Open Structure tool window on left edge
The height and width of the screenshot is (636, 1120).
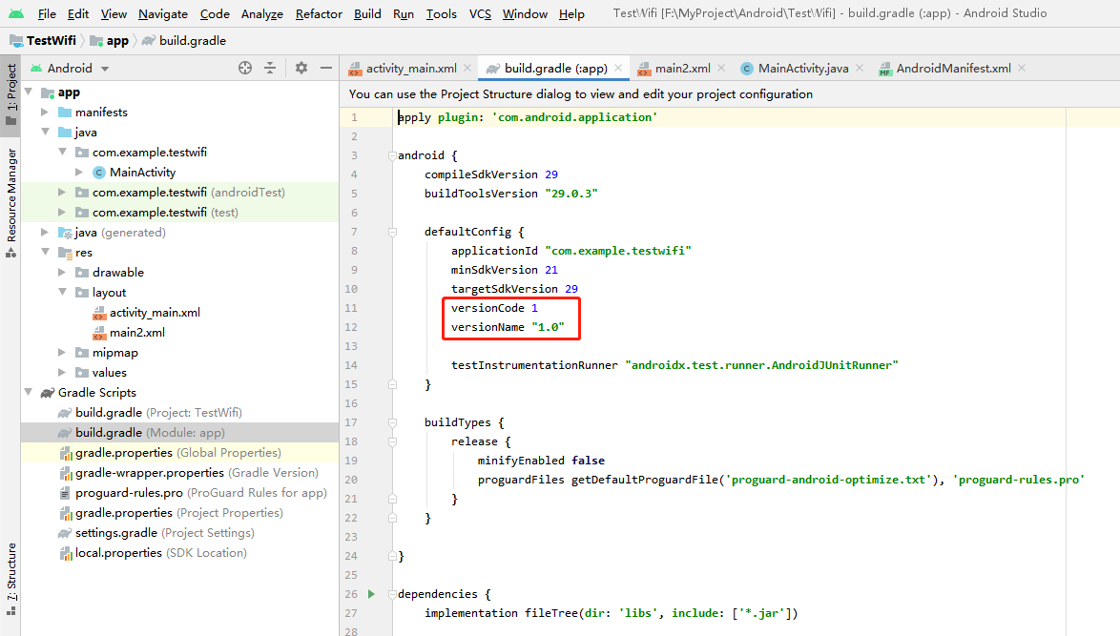tap(11, 572)
